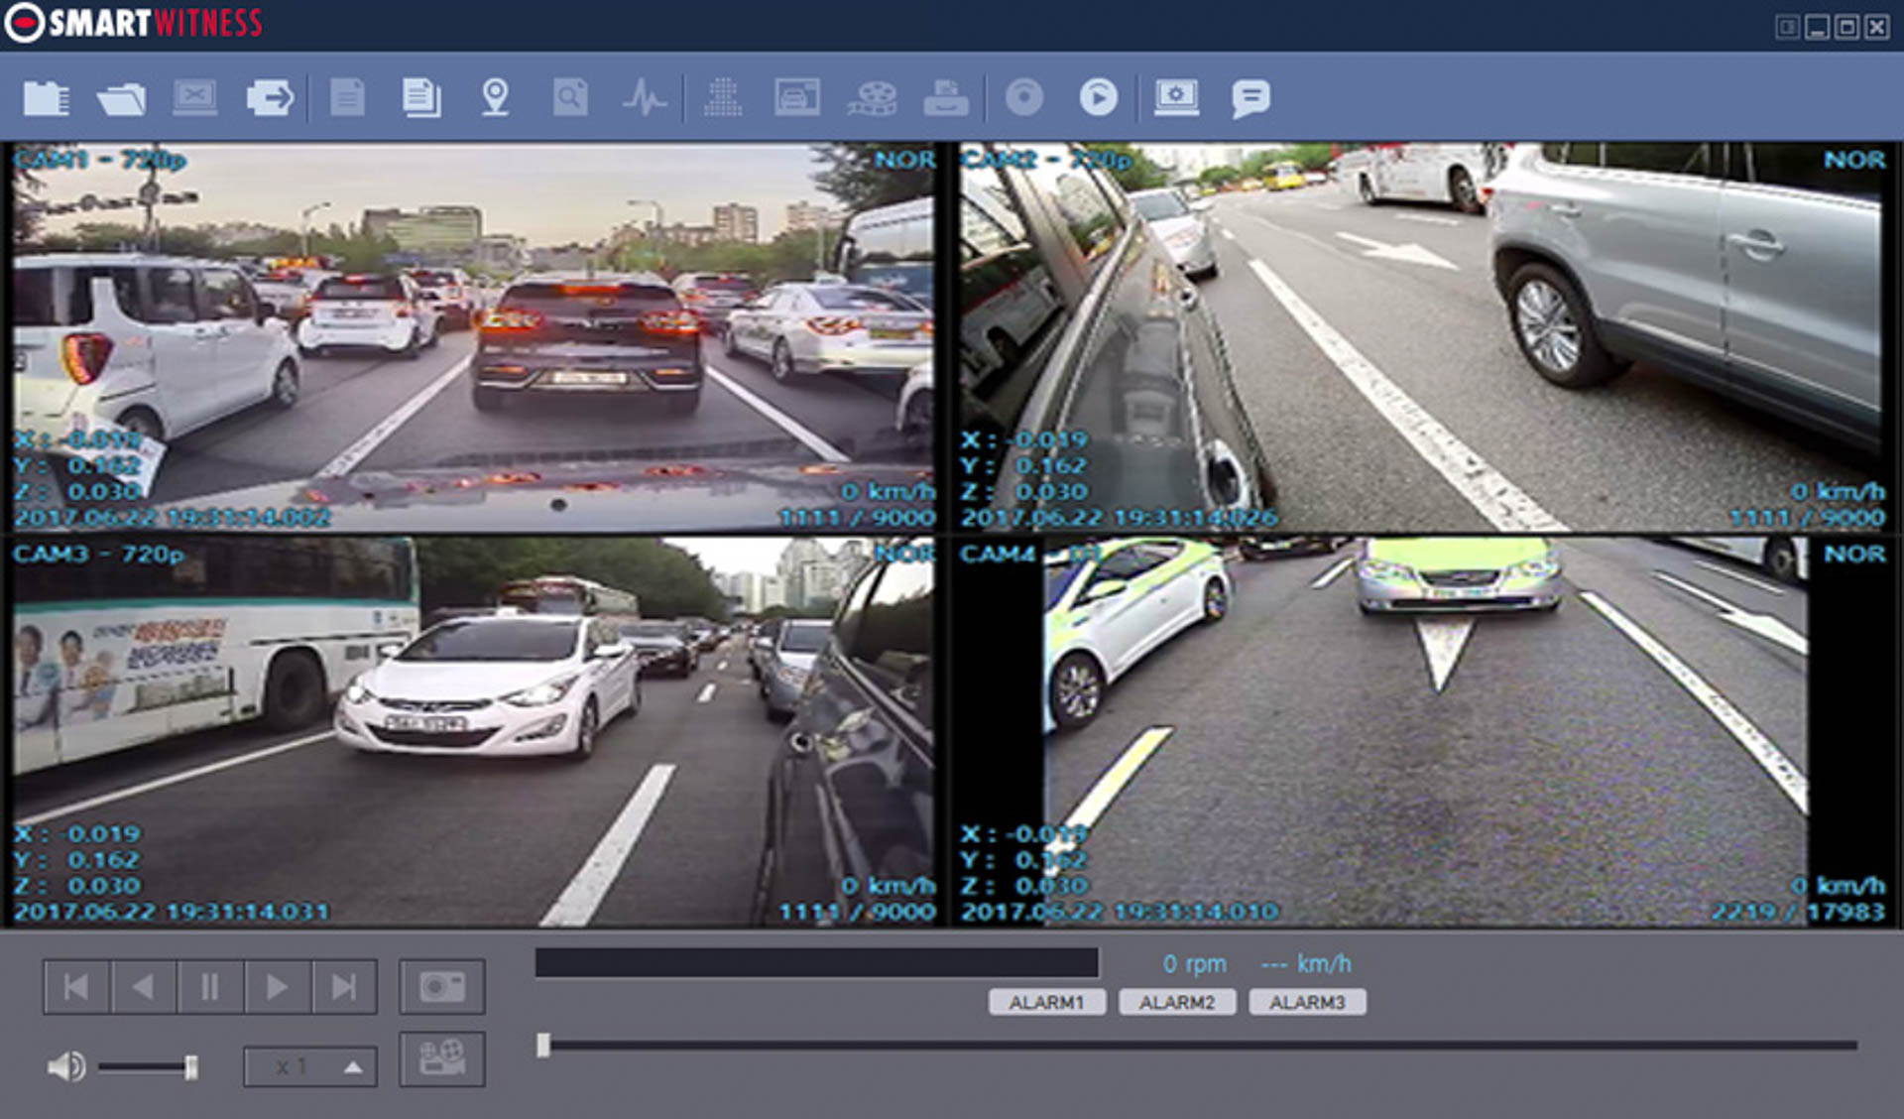Open the G-sensor waveform graph icon
The width and height of the screenshot is (1904, 1119).
click(x=645, y=98)
